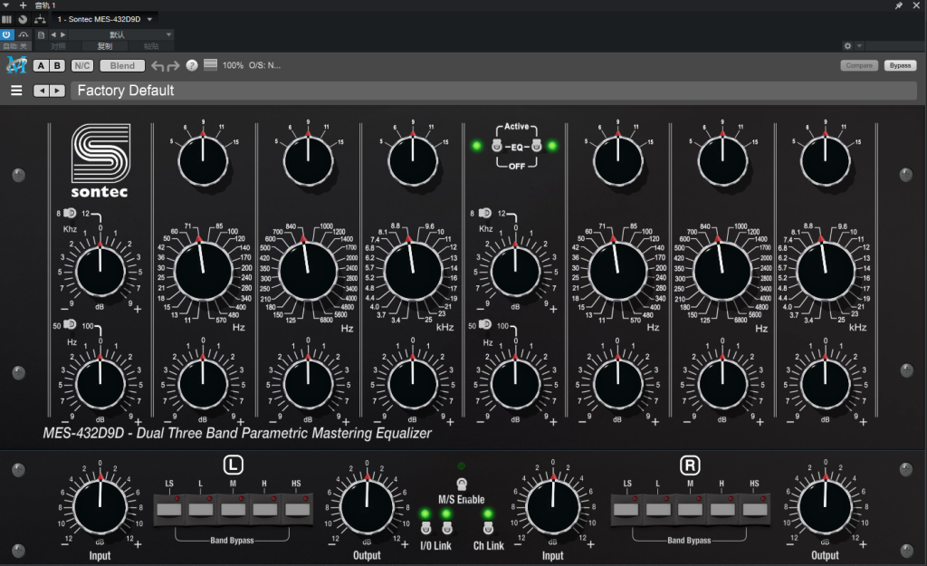
Task: Click the Factory Default preset name field
Action: 493,91
